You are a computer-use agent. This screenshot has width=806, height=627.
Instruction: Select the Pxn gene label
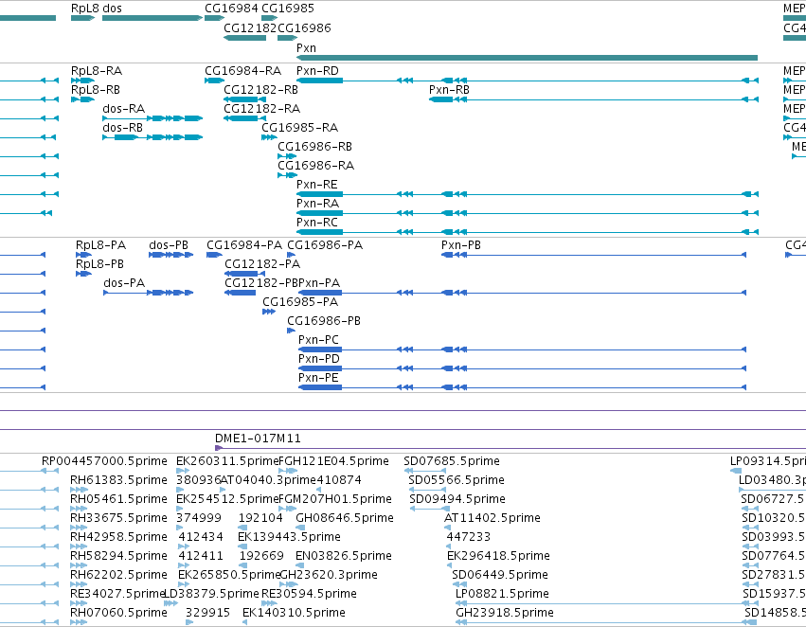[306, 47]
